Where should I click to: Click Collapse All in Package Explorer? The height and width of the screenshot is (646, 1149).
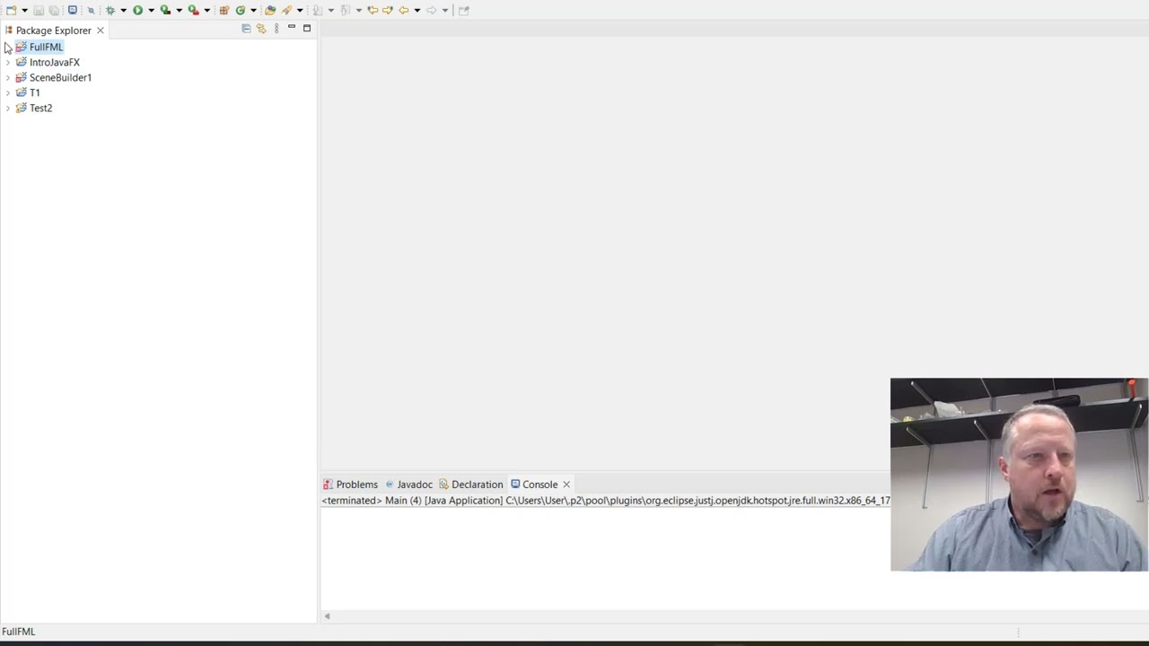[246, 29]
